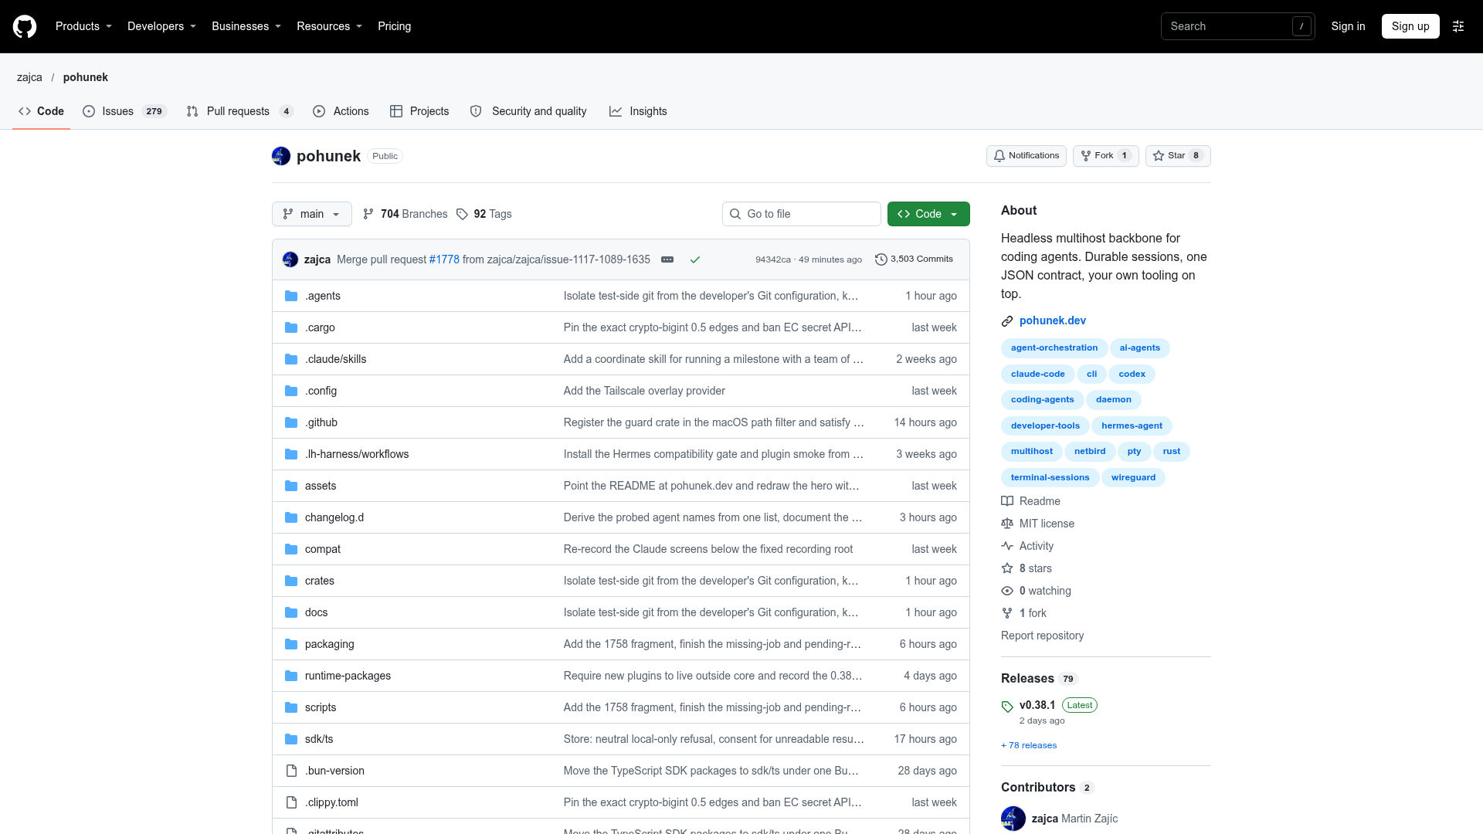Viewport: 1483px width, 834px height.
Task: Open the commit history clock icon
Action: tap(881, 259)
